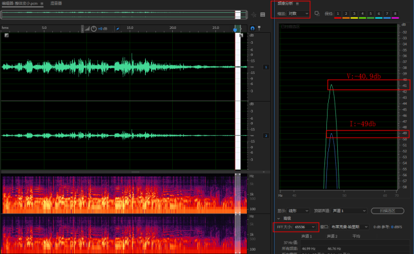The image size is (414, 254).
Task: Click the 15.0 mark on time ruler
Action: [x=130, y=28]
